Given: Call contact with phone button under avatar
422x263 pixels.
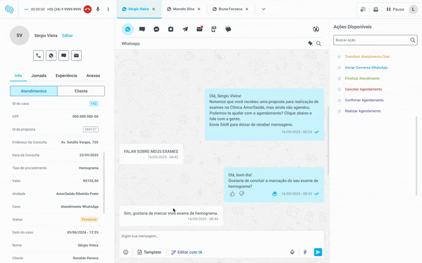Looking at the screenshot, I should pos(39,56).
